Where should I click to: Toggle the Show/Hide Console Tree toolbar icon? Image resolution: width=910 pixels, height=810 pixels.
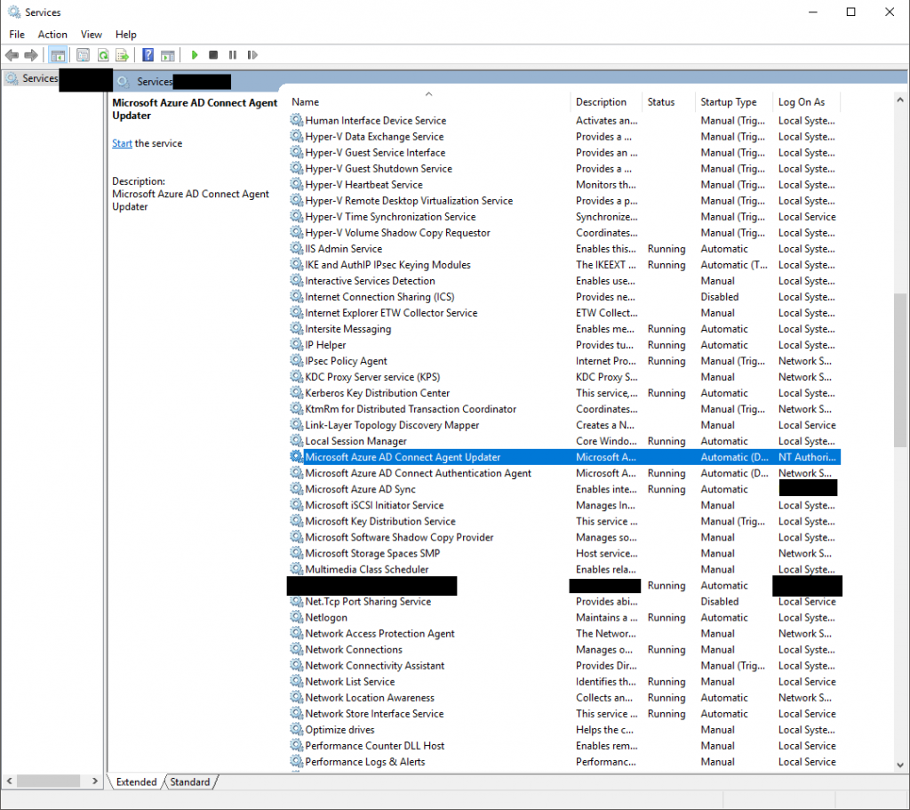coord(58,55)
